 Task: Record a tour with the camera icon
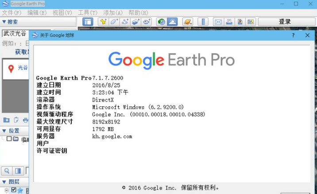tap(147, 22)
